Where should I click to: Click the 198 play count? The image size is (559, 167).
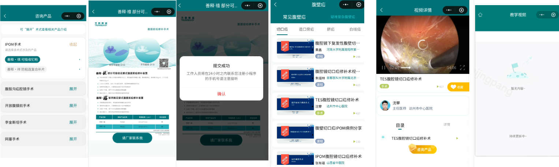click(357, 57)
